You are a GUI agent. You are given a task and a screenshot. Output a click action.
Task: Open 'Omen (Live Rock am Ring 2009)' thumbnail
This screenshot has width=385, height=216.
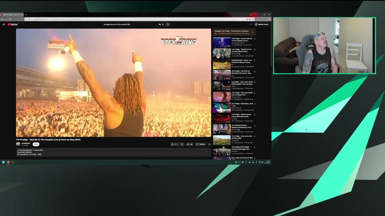(x=222, y=140)
